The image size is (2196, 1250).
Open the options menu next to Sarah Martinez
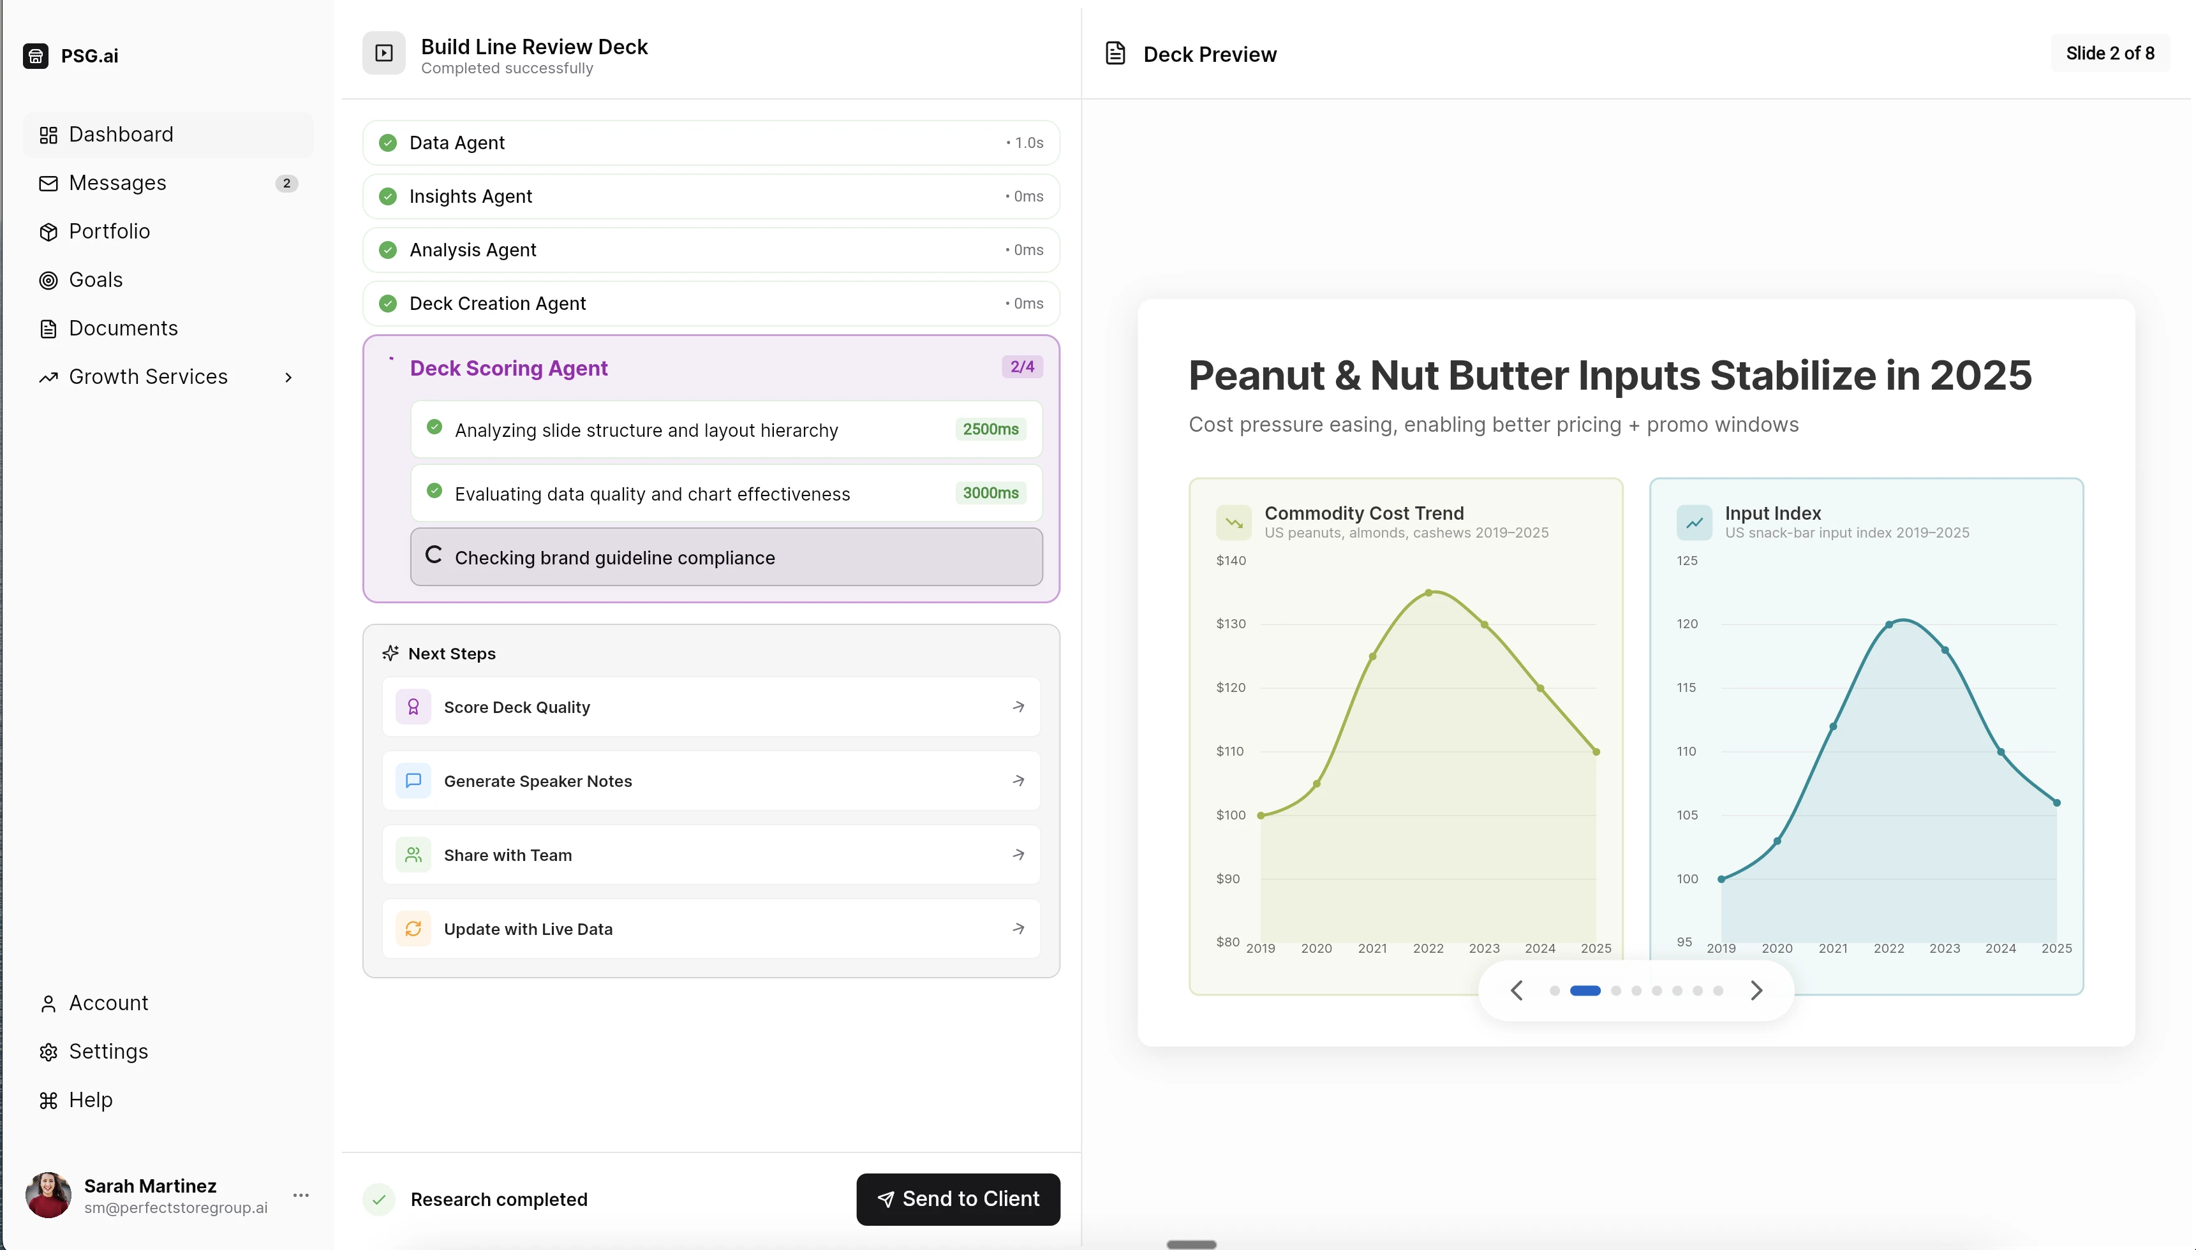(x=300, y=1195)
